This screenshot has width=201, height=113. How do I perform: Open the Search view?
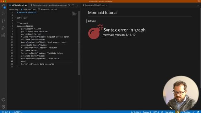pos(3,13)
